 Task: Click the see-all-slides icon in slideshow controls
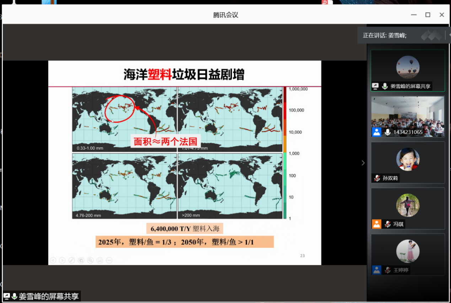point(81,260)
